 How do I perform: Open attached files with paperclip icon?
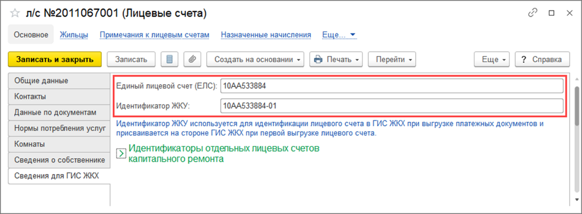[x=192, y=60]
